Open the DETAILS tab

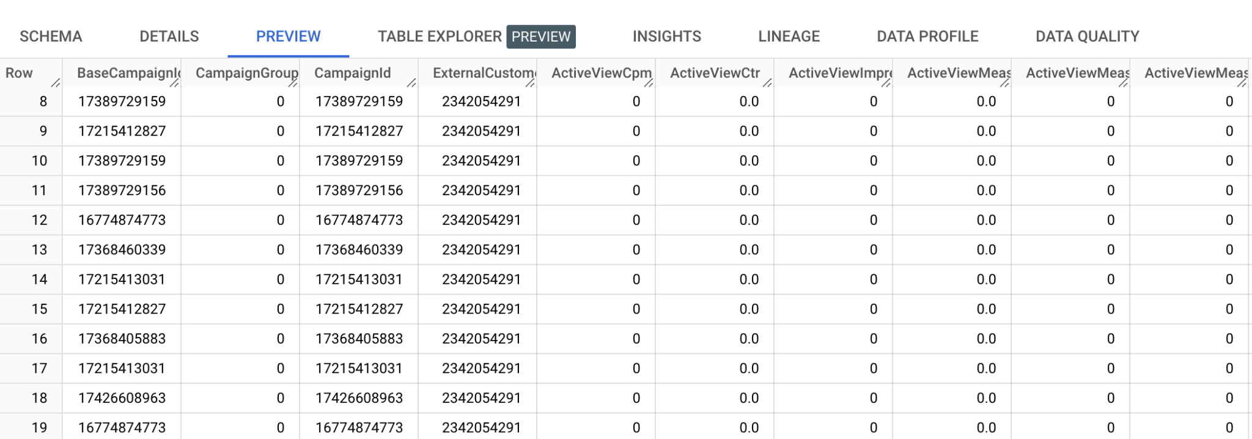[169, 37]
